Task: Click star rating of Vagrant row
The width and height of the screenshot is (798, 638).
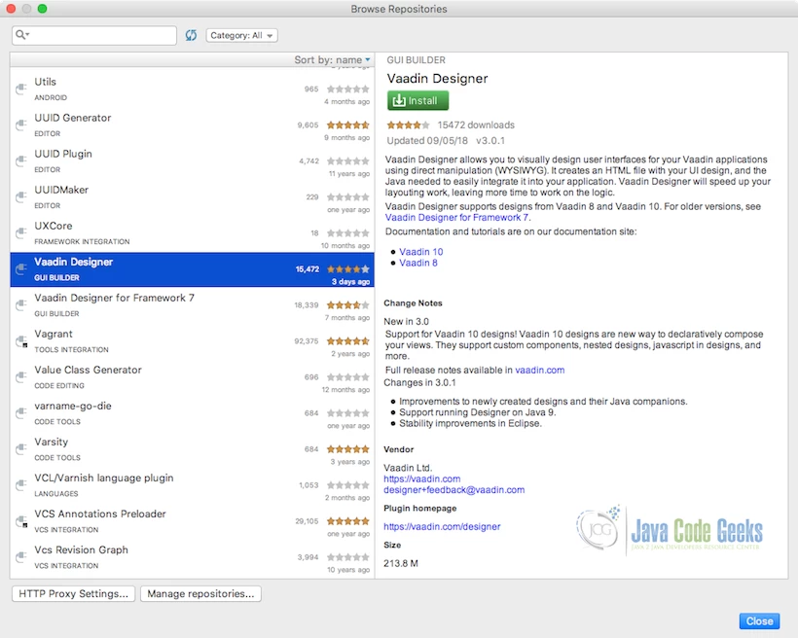Action: click(348, 340)
